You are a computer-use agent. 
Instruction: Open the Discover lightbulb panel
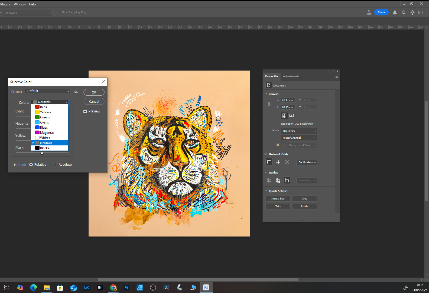click(412, 12)
